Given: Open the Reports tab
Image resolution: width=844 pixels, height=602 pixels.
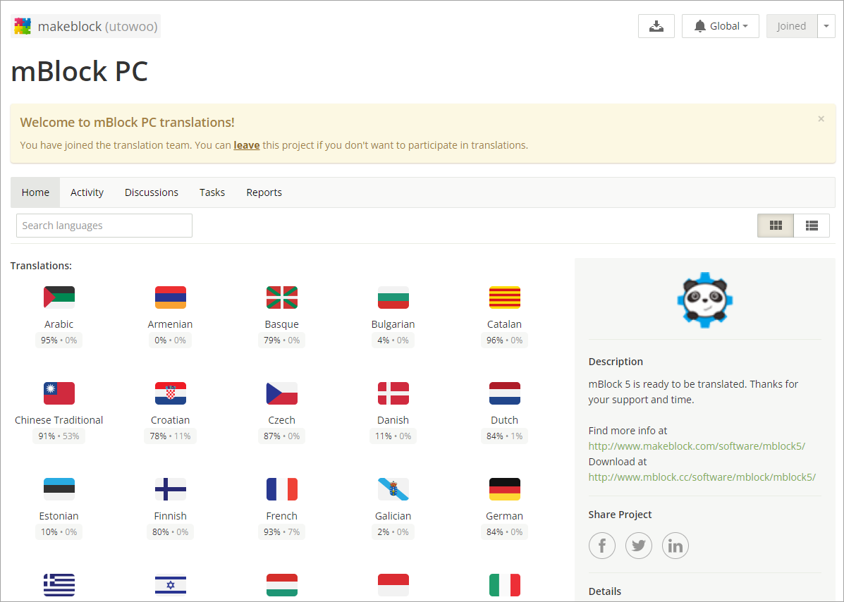Looking at the screenshot, I should click(264, 192).
